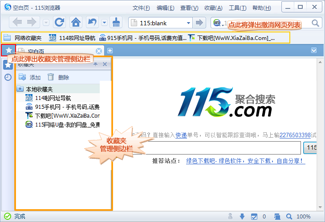Clear browsing traces with the broom icon
This screenshot has width=325, height=222.
pyautogui.click(x=116, y=22)
